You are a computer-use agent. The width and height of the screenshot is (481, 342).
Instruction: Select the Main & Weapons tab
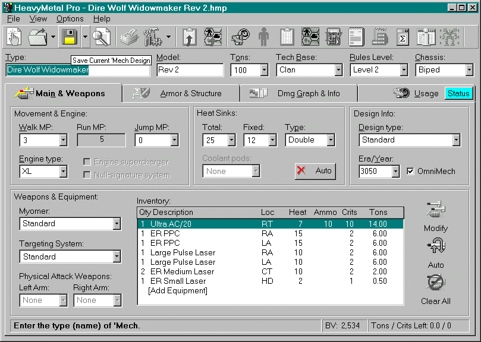click(x=64, y=93)
